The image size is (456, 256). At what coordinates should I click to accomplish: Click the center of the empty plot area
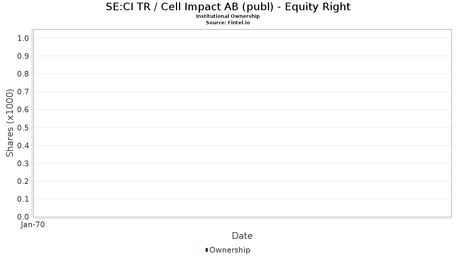[x=242, y=123]
